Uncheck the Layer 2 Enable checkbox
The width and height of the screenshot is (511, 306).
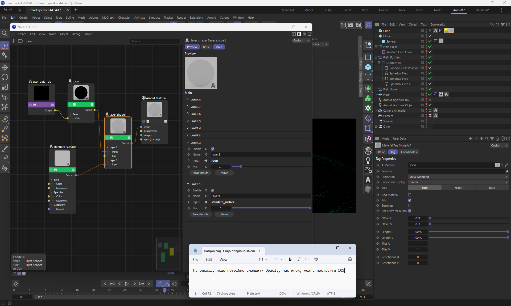(x=213, y=149)
